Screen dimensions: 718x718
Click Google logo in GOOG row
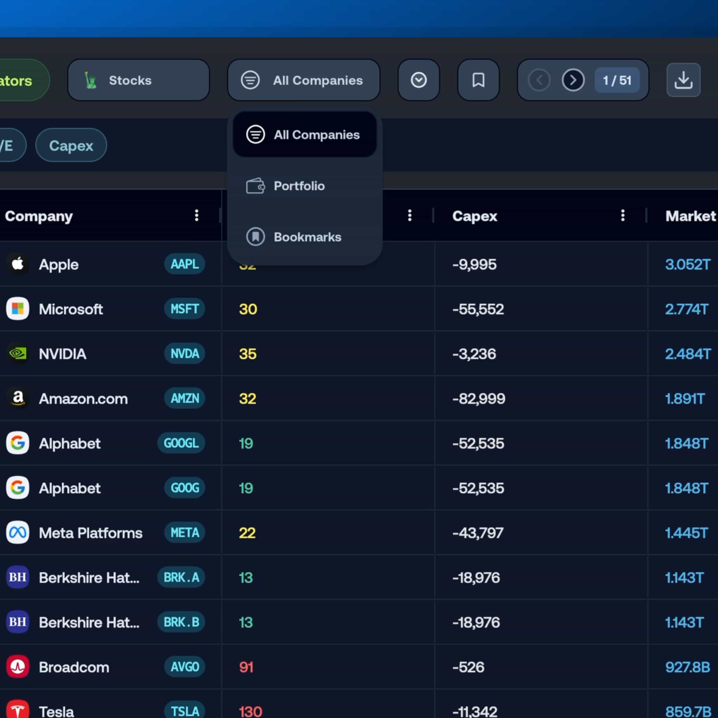coord(18,488)
